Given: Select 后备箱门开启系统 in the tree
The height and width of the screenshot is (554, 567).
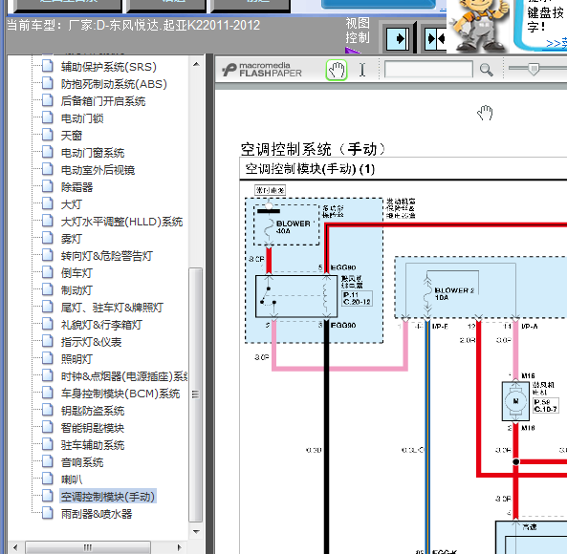Looking at the screenshot, I should (x=103, y=101).
